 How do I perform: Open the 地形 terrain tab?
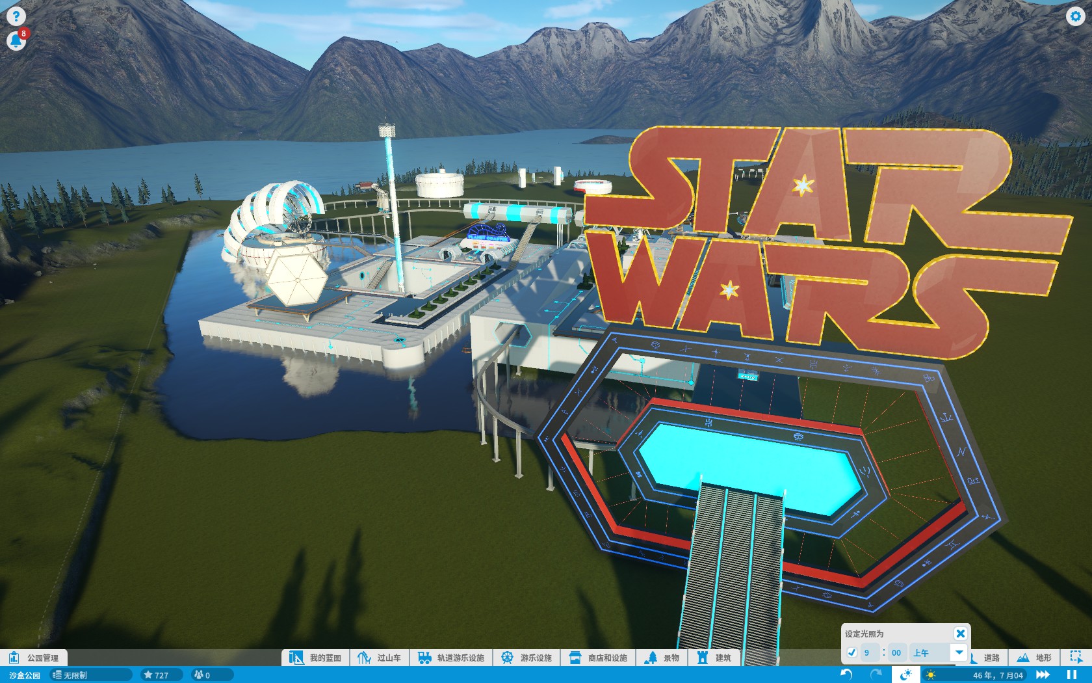[x=1034, y=658]
